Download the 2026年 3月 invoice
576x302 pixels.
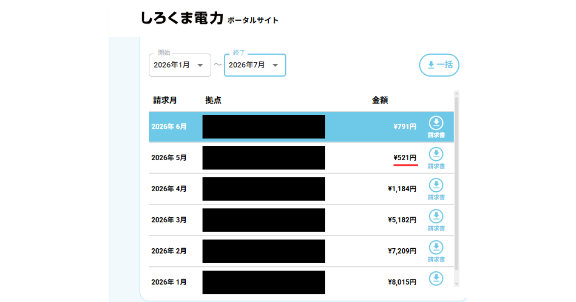coord(436,221)
